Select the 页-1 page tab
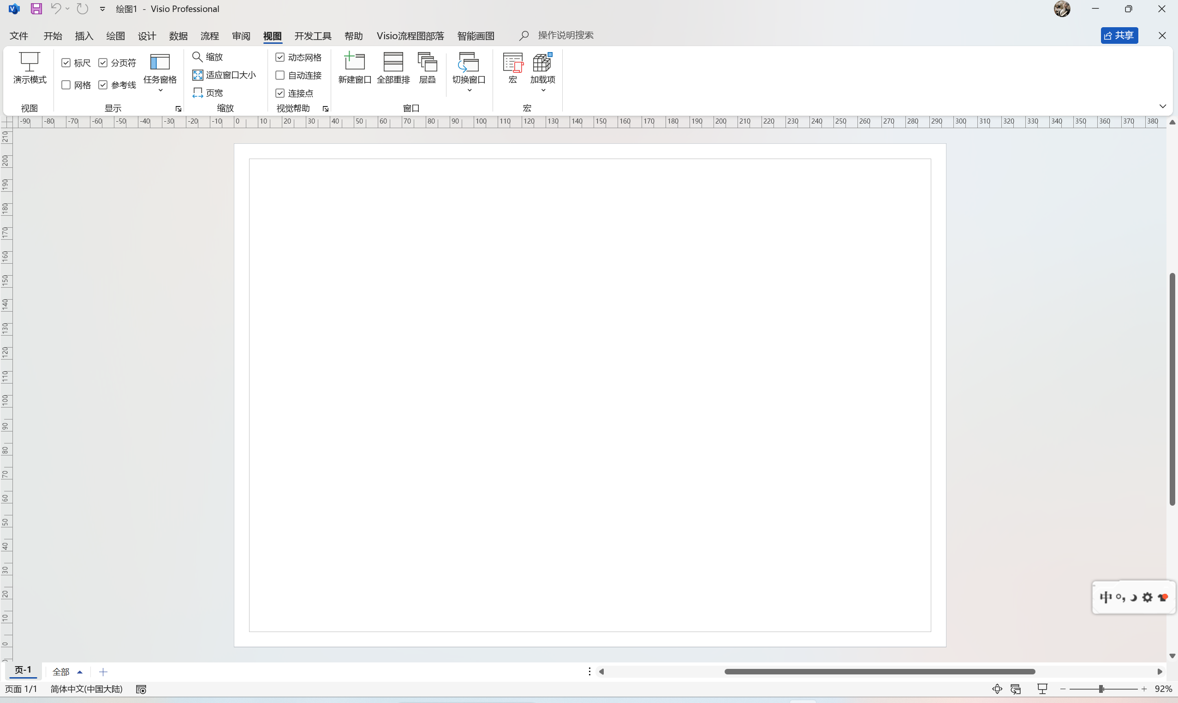Screen dimensions: 1178x703 22,670
